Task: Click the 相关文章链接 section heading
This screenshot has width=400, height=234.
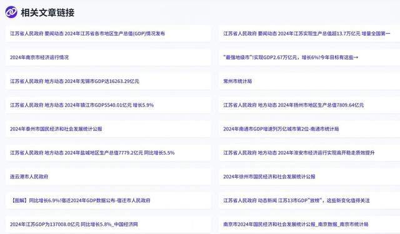Action: pyautogui.click(x=47, y=12)
